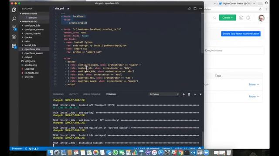The height and width of the screenshot is (156, 279).
Task: Click the split editor icon
Action: pos(195,9)
